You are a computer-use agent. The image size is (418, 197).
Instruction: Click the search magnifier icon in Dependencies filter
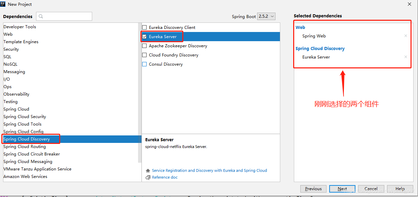(x=41, y=16)
